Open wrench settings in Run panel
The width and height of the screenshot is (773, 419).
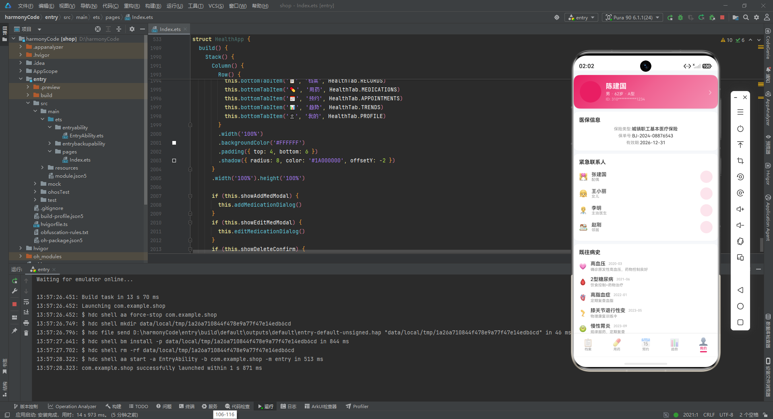click(x=15, y=291)
